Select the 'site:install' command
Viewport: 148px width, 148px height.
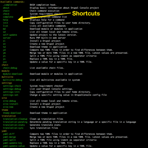pyautogui.click(x=11, y=104)
